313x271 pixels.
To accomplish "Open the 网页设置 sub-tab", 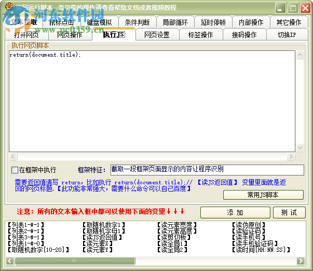I will [157, 35].
